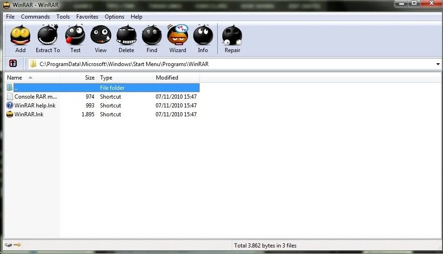Click the modified date of WinRAR help.lnk

click(x=176, y=106)
